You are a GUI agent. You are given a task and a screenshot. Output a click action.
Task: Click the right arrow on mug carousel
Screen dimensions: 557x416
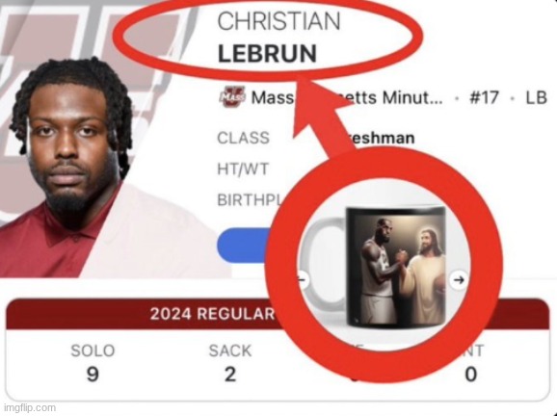tap(459, 279)
